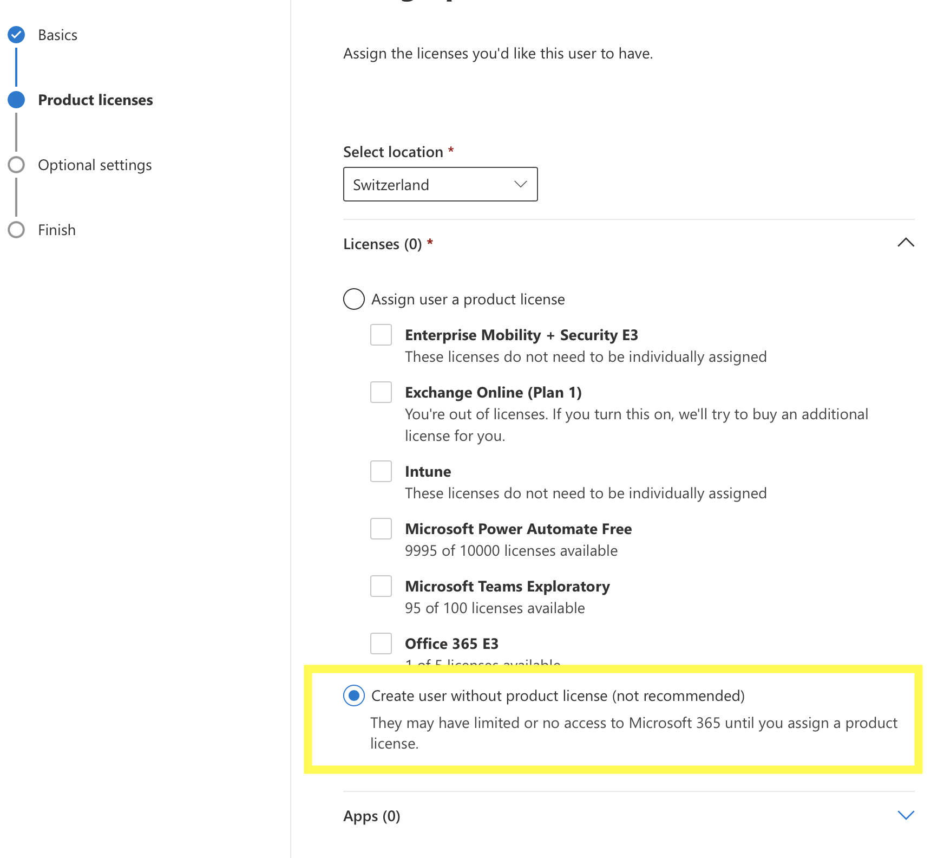Check Exchange Online (Plan 1) license
Viewport: 944px width, 858px height.
tap(381, 392)
